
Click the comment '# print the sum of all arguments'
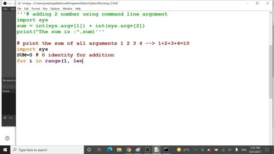(67, 43)
